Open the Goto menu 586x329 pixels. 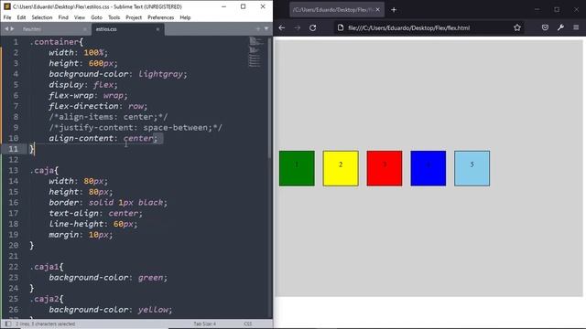click(96, 17)
